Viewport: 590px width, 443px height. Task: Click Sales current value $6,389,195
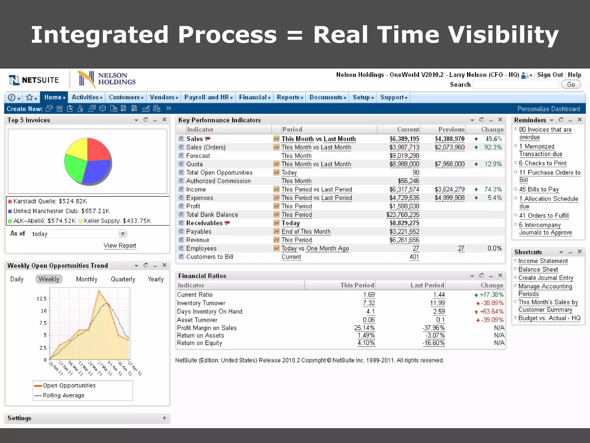[404, 139]
